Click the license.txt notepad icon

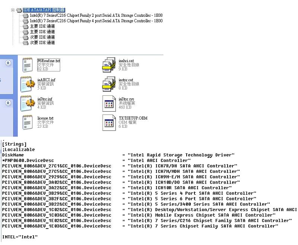[28, 122]
